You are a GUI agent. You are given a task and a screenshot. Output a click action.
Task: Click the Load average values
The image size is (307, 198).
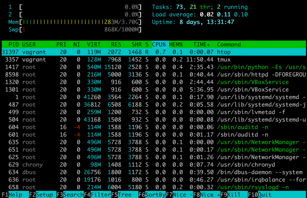[x=224, y=15]
